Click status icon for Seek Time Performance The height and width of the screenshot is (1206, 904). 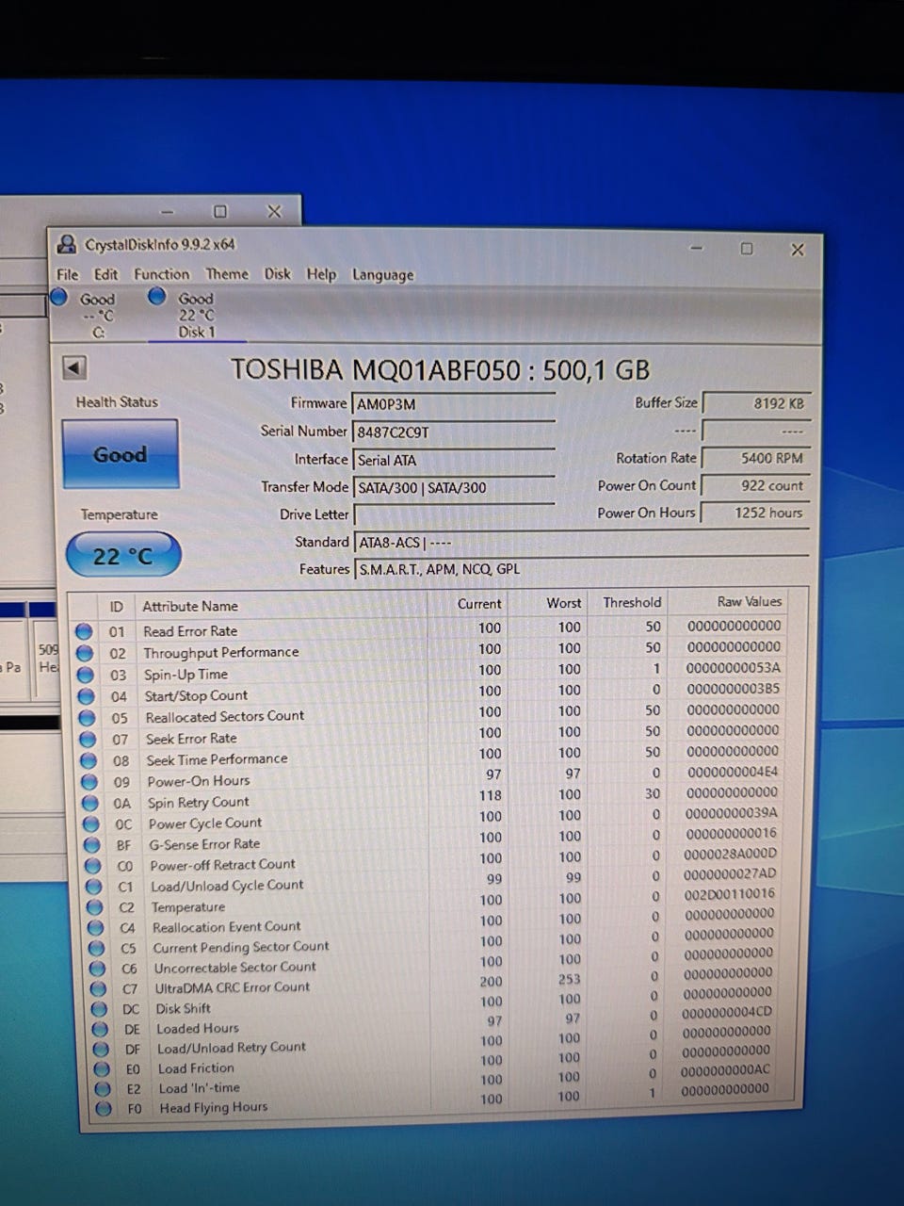coord(89,760)
